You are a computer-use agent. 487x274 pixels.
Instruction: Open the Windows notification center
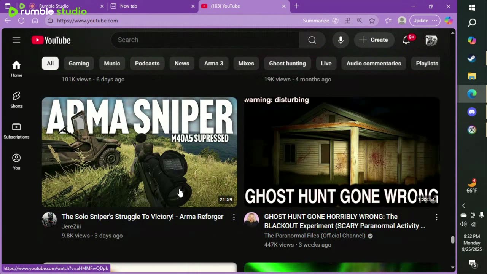point(472,263)
